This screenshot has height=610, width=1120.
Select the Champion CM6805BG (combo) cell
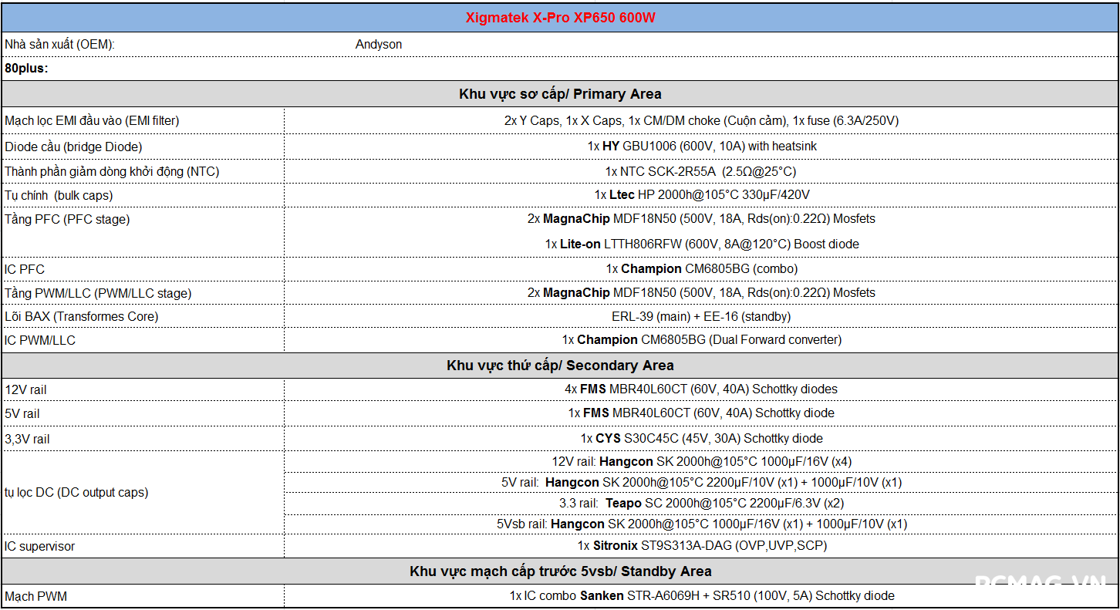point(701,269)
